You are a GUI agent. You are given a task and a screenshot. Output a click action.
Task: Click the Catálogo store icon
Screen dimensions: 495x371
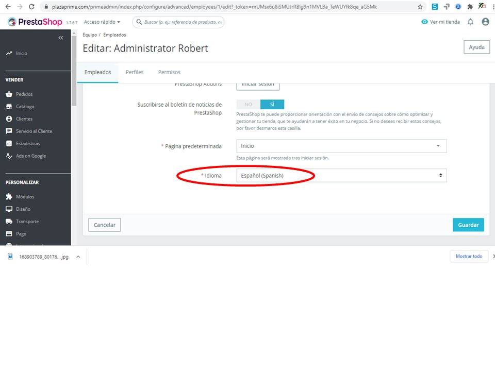9,106
